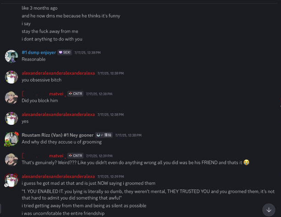Open #1 dsmp enjoyer's avatar
The height and width of the screenshot is (217, 281).
coord(11,56)
